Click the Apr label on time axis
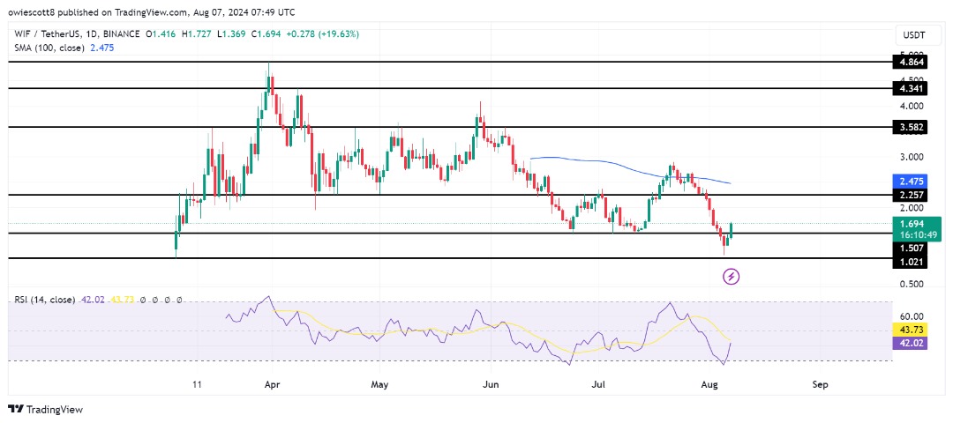This screenshot has height=423, width=953. point(272,384)
